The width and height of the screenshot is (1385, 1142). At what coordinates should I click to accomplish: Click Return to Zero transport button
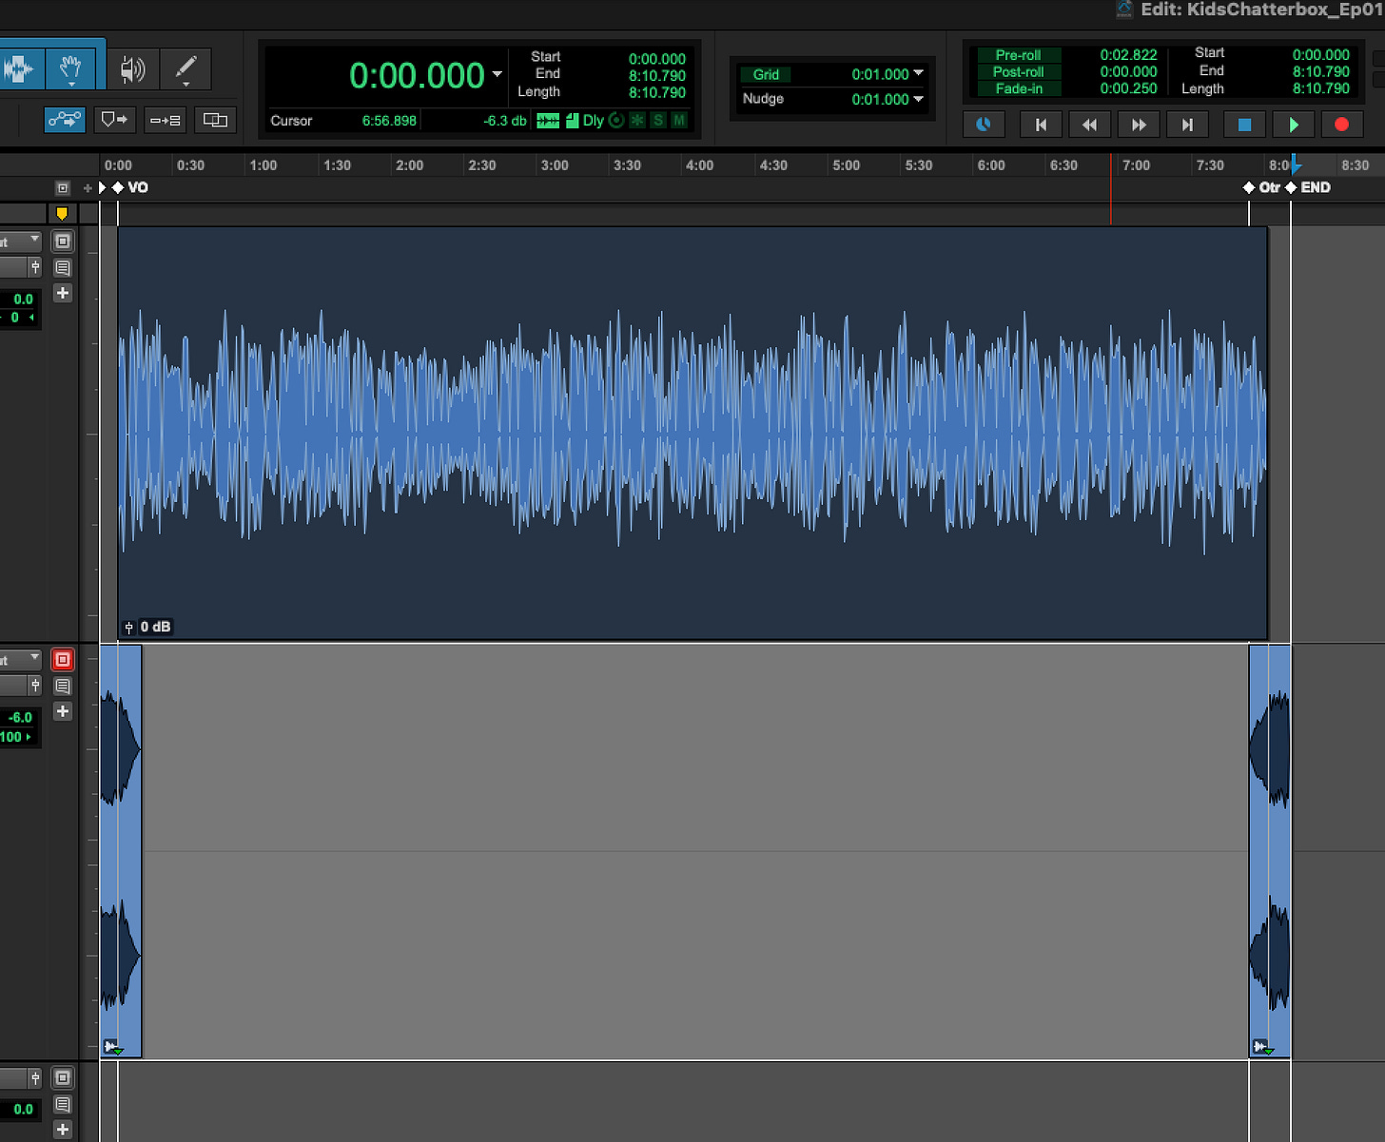click(1041, 124)
